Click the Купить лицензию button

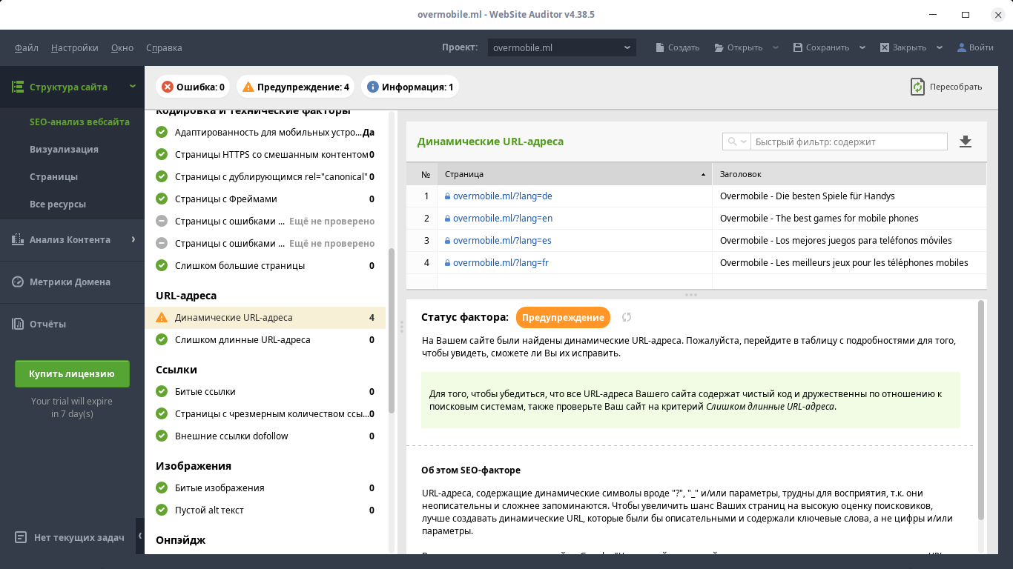pos(72,373)
